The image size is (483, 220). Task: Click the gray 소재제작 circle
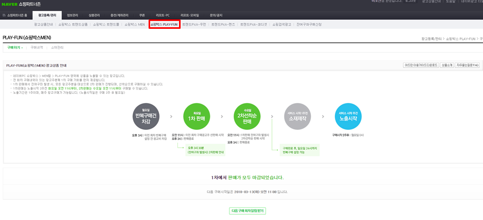pos(297,116)
